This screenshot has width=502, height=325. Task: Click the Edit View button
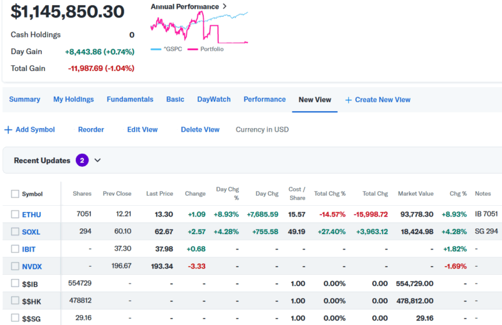tap(142, 130)
